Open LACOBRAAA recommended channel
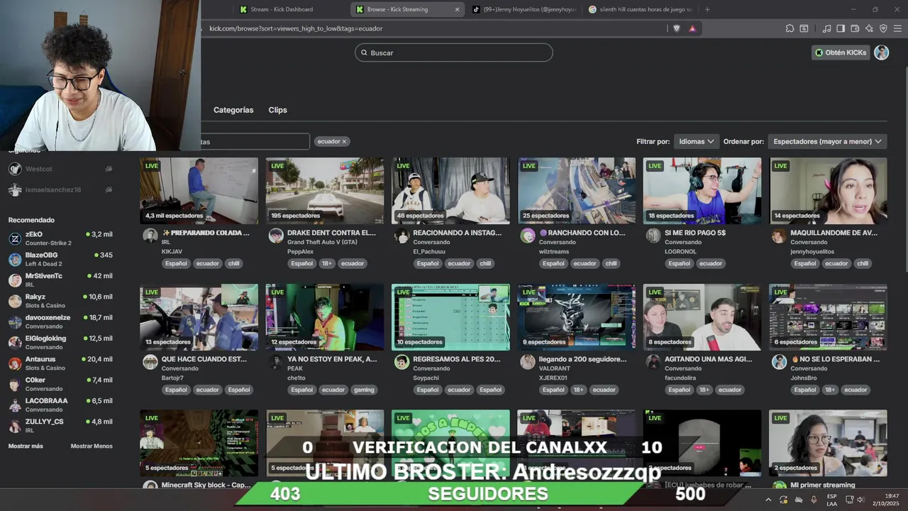Image resolution: width=908 pixels, height=511 pixels. pyautogui.click(x=60, y=405)
